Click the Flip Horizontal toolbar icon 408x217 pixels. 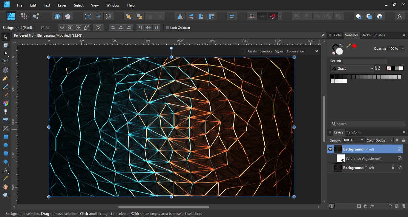point(180,17)
